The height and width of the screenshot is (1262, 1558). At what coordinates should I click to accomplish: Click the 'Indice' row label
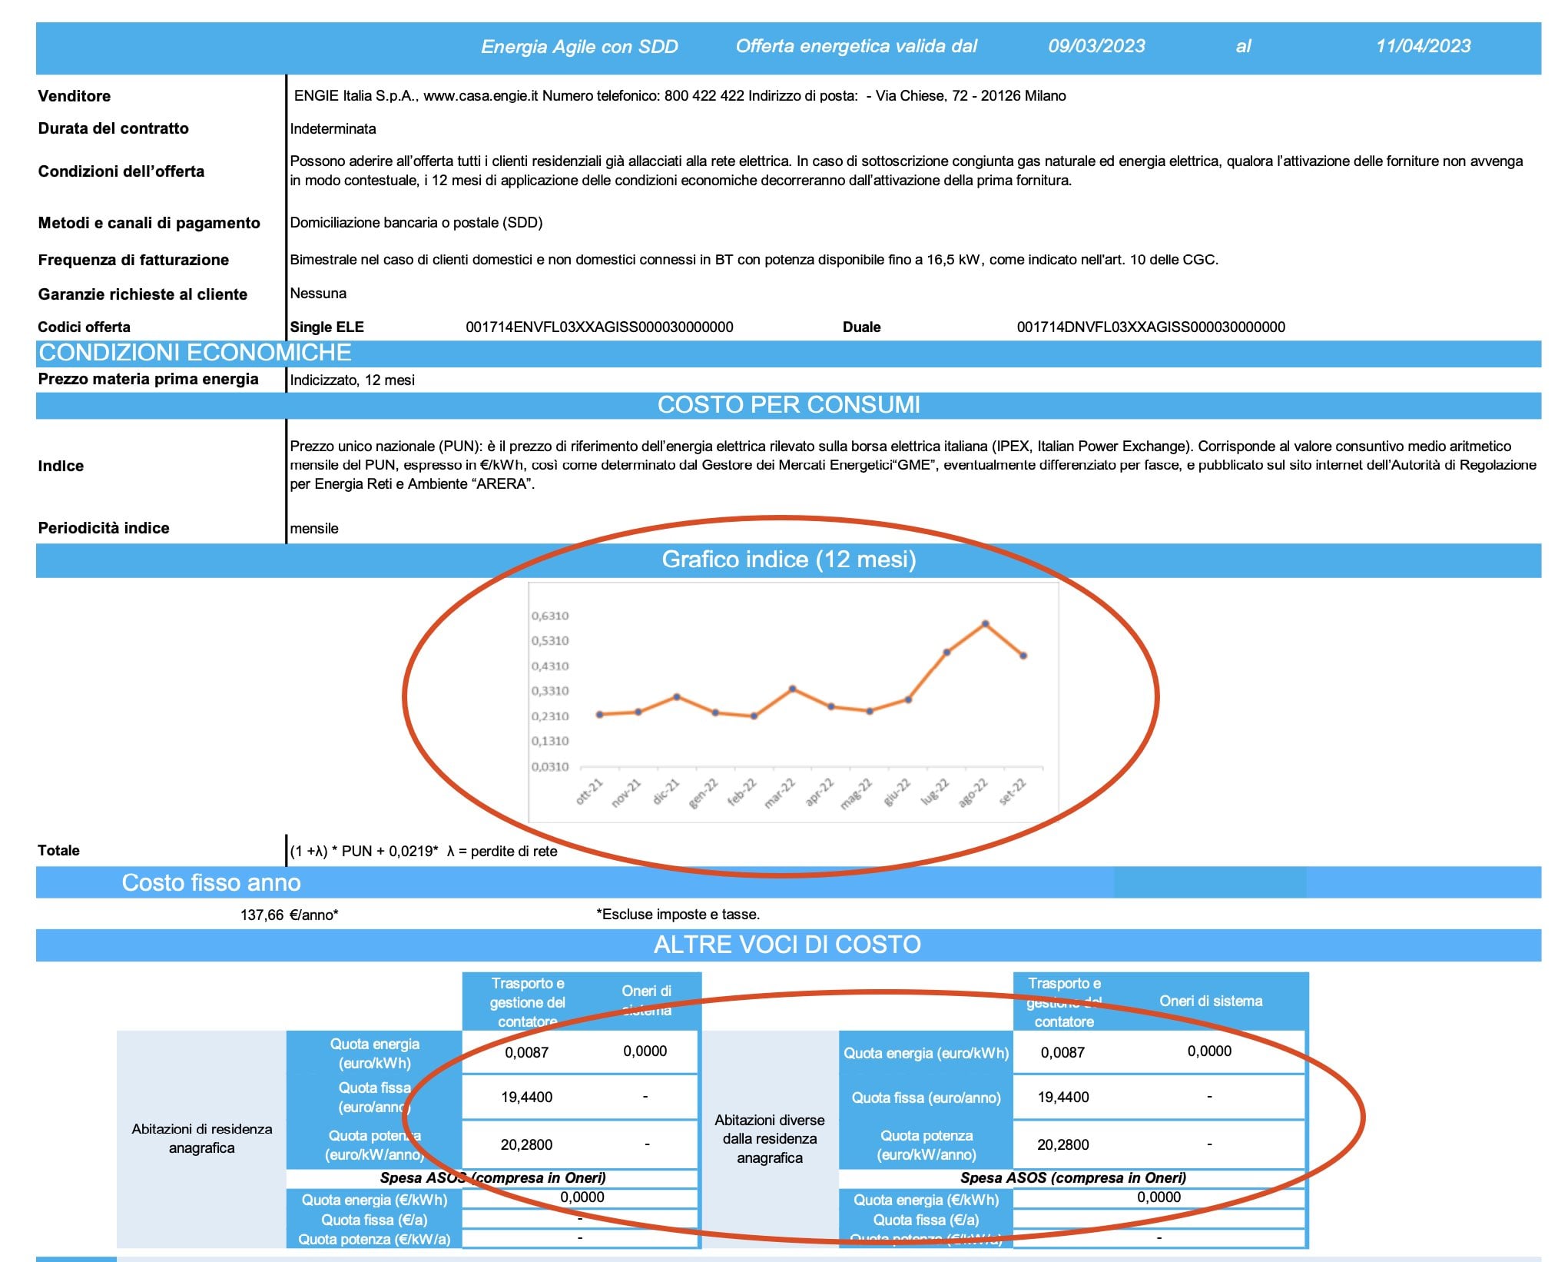61,466
